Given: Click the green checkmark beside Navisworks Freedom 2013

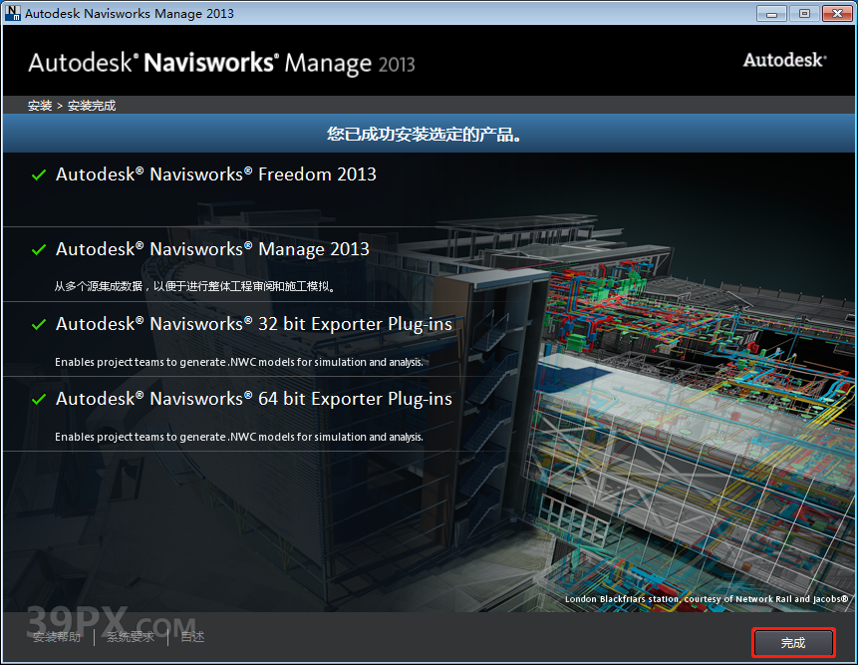Looking at the screenshot, I should pos(38,173).
